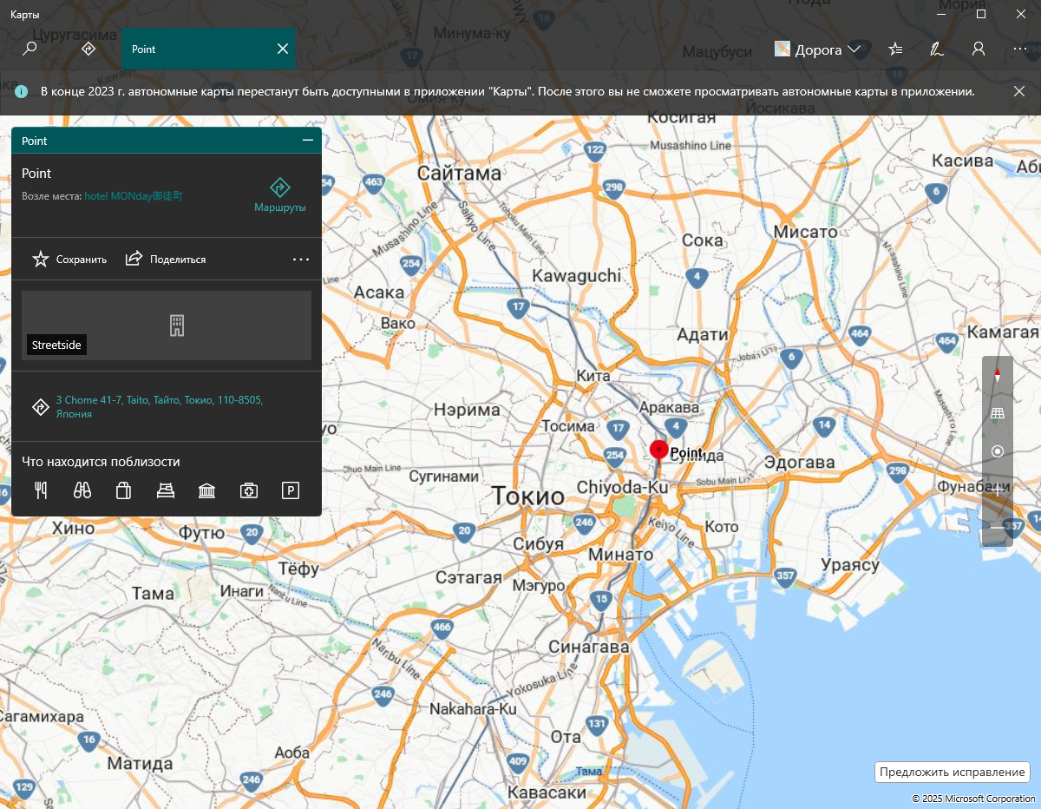Close the Point tab

282,49
